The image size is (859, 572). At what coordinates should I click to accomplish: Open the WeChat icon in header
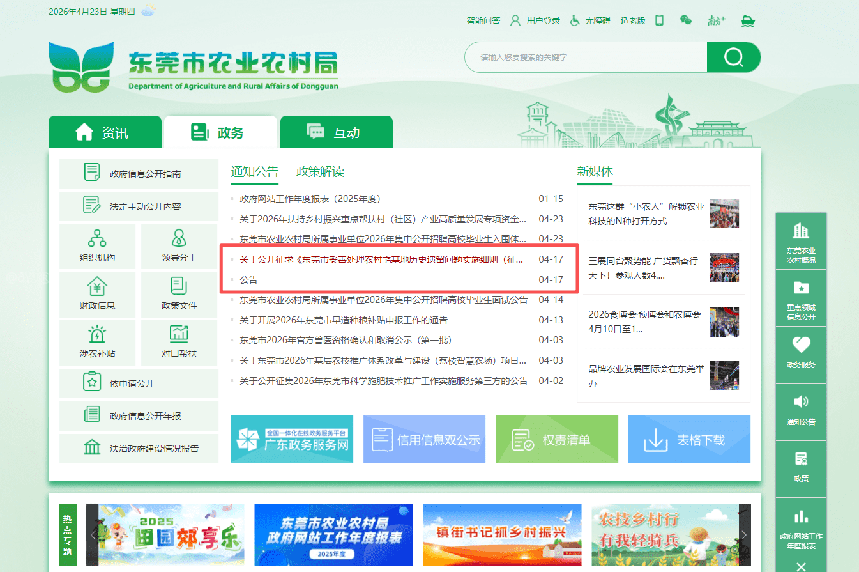pyautogui.click(x=686, y=20)
